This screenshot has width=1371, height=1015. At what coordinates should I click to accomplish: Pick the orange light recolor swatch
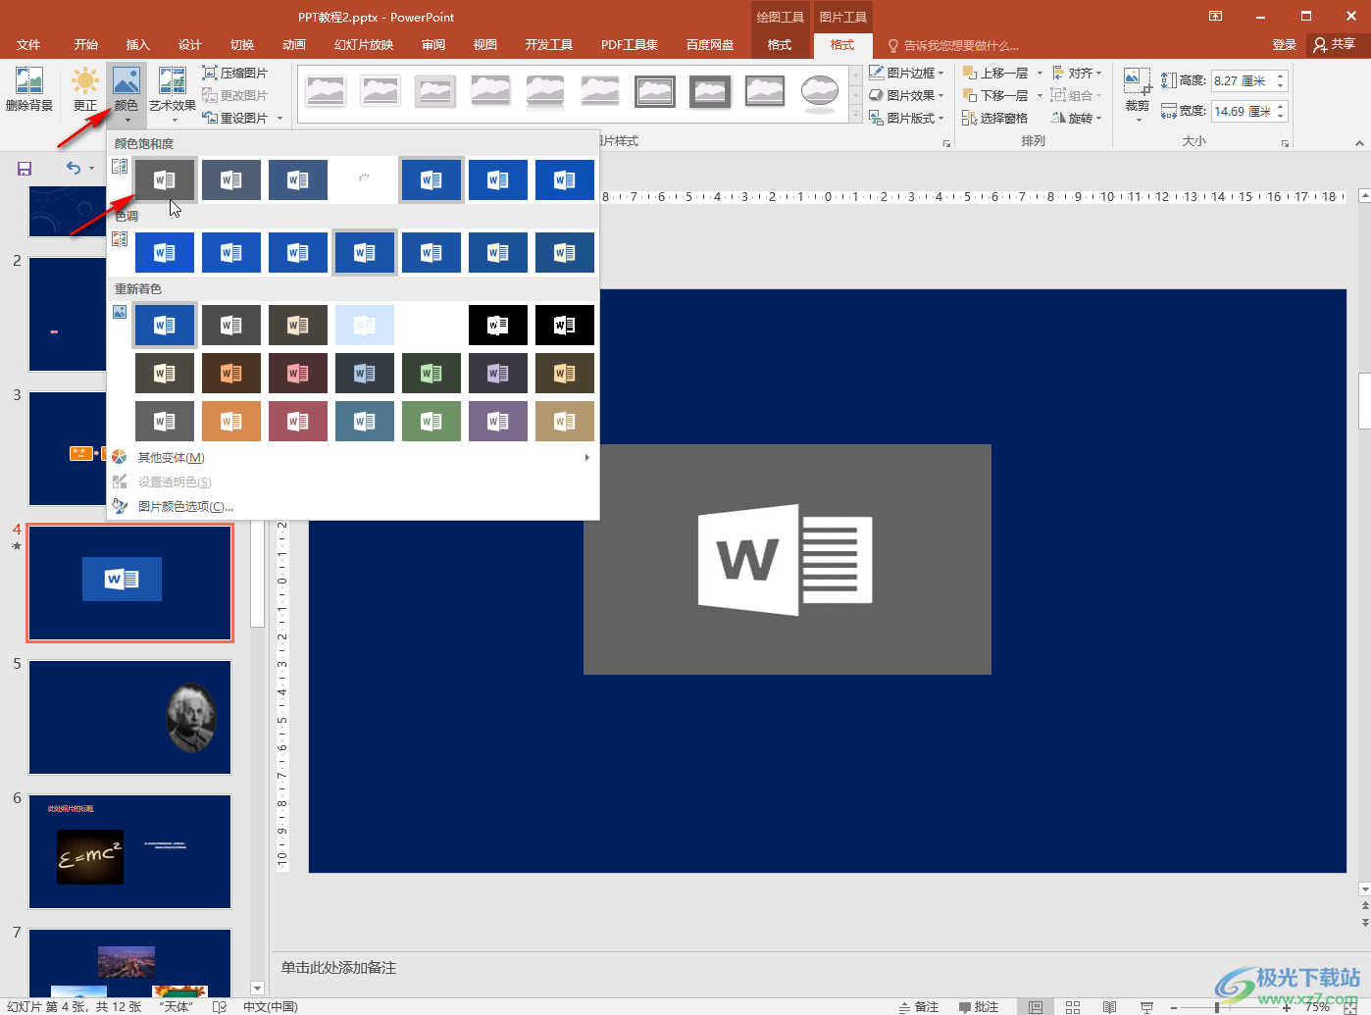pos(231,421)
